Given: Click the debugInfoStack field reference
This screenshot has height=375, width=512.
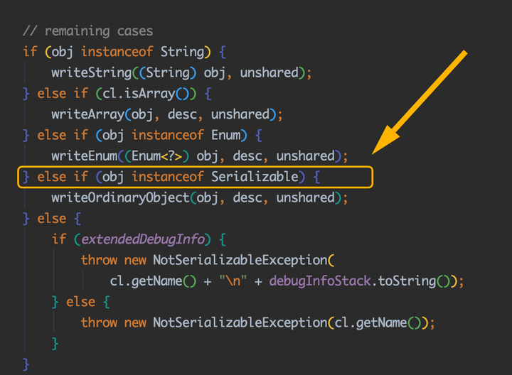Looking at the screenshot, I should tap(319, 281).
